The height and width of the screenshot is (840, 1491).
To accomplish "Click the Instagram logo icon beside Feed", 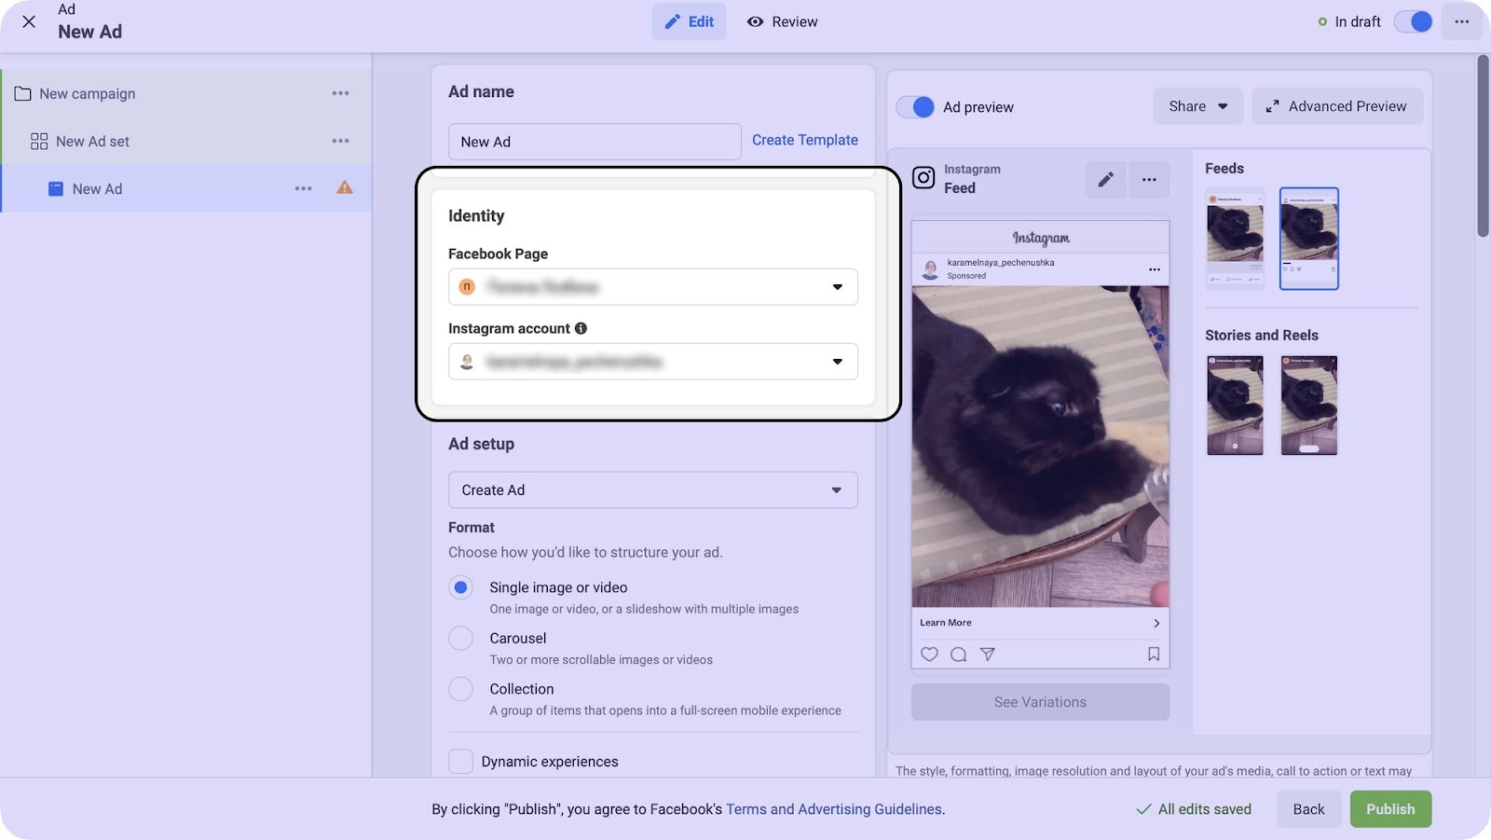I will coord(923,178).
